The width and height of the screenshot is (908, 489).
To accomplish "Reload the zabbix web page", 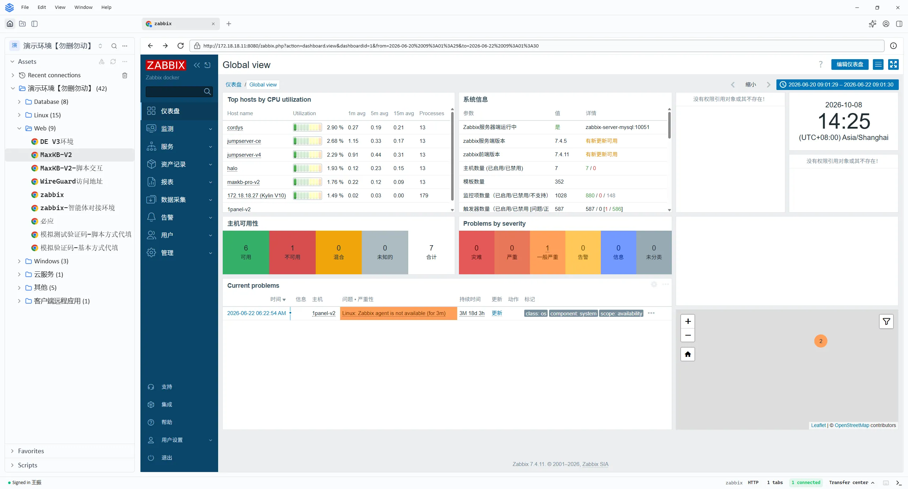I will [181, 46].
